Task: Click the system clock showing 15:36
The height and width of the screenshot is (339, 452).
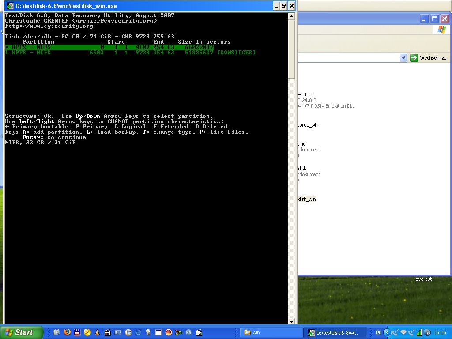Action: point(440,333)
